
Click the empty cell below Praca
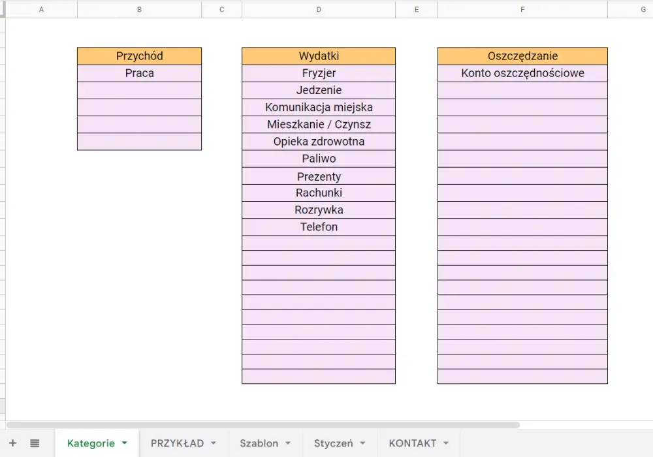click(140, 90)
